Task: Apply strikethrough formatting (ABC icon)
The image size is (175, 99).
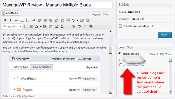Action: click(16, 20)
